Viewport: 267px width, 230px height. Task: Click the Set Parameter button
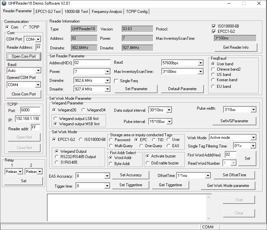tap(136, 89)
